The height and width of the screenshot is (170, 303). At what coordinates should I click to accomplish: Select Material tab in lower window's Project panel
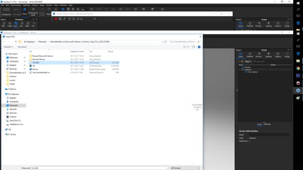tap(250, 55)
